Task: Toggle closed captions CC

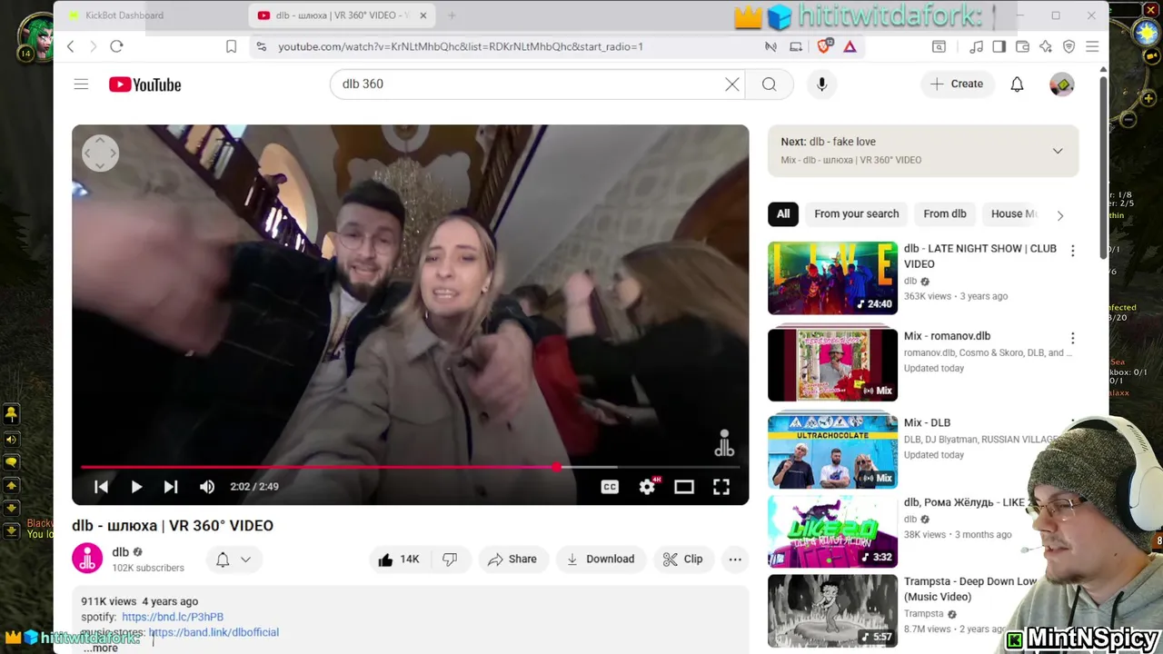Action: (x=610, y=487)
